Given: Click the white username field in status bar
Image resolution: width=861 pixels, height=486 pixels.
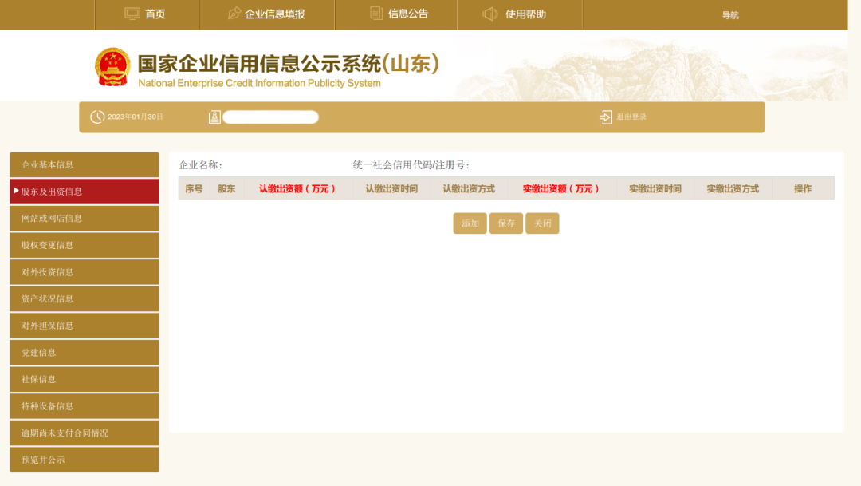Looking at the screenshot, I should (x=270, y=117).
